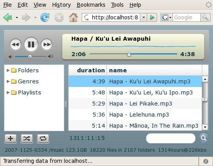Image resolution: width=213 pixels, height=166 pixels.
Task: Click the total playlist time 1311:11:15
Action: click(87, 138)
